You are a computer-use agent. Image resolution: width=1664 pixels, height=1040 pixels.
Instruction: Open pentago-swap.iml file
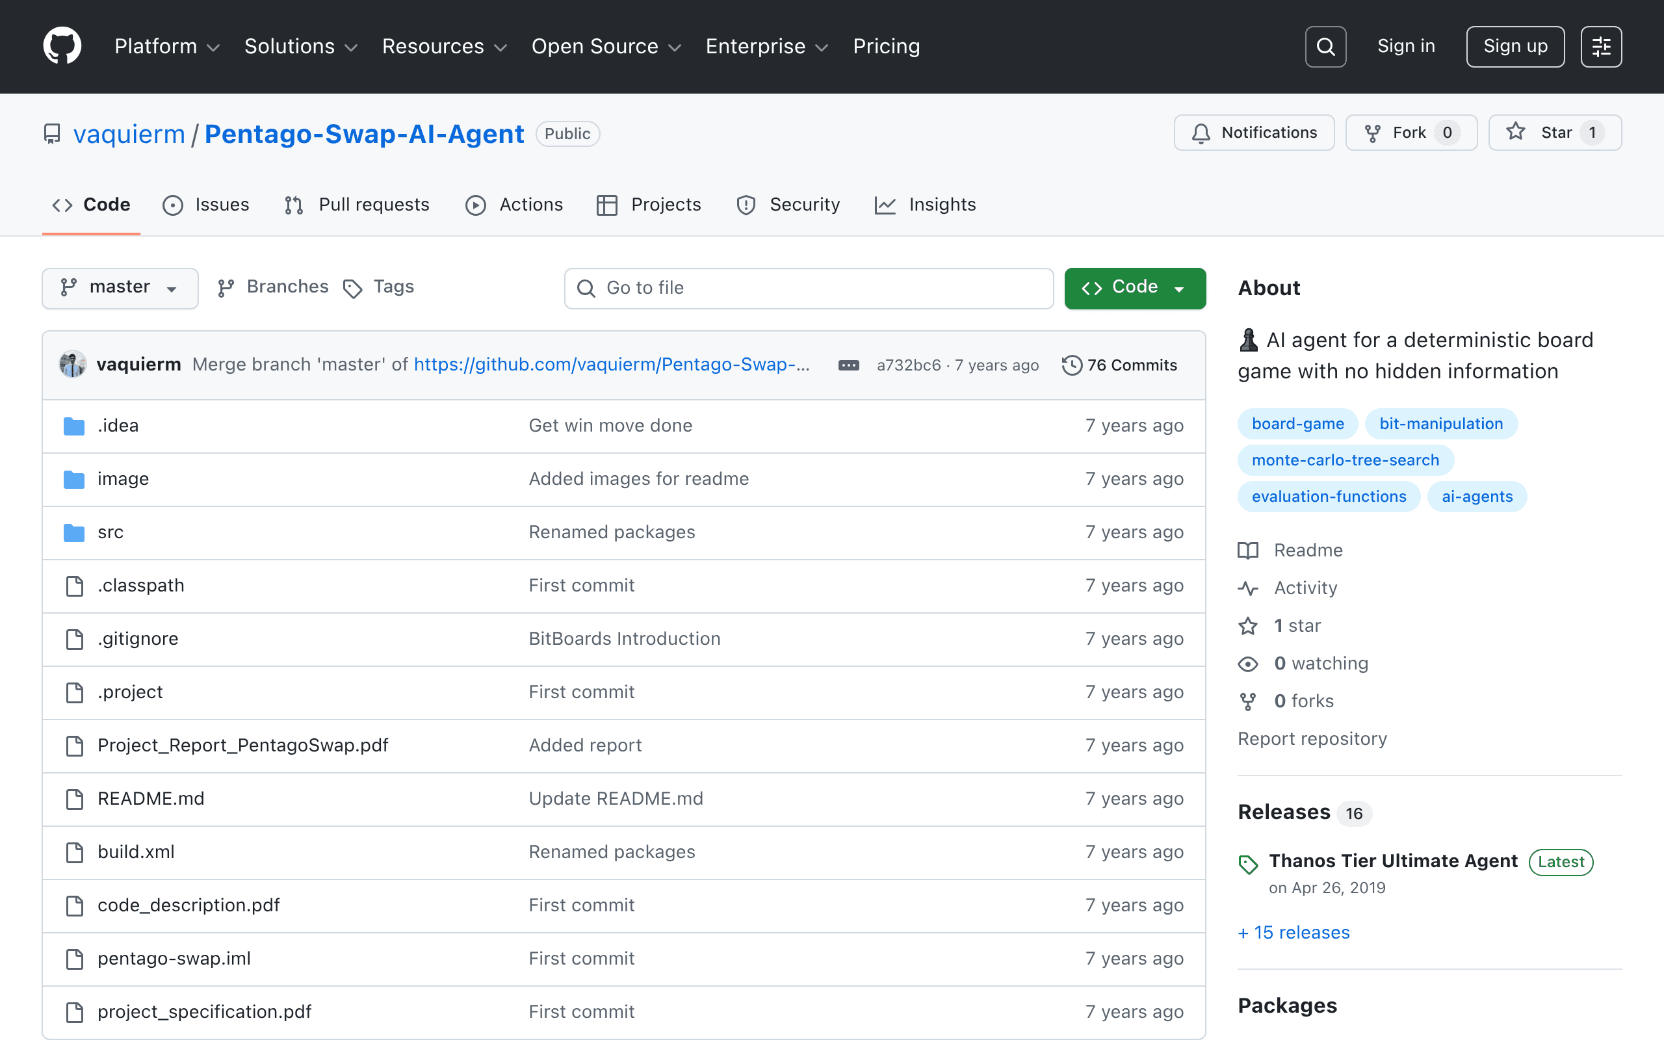tap(174, 959)
